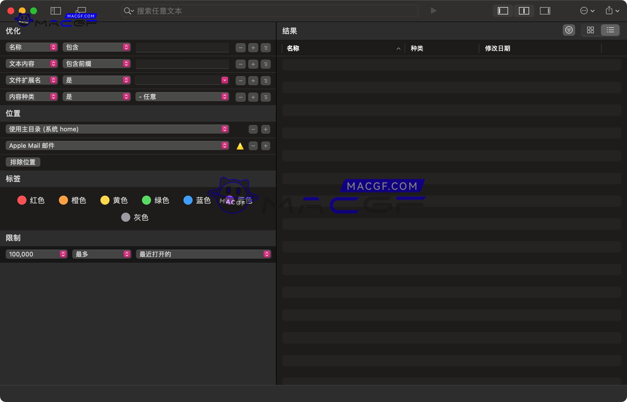Add a new criterion with the plus button

click(x=253, y=47)
